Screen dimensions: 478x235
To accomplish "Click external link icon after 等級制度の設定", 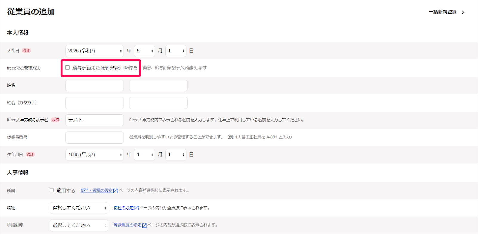I will pyautogui.click(x=144, y=225).
